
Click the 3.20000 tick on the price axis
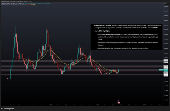click(166, 6)
